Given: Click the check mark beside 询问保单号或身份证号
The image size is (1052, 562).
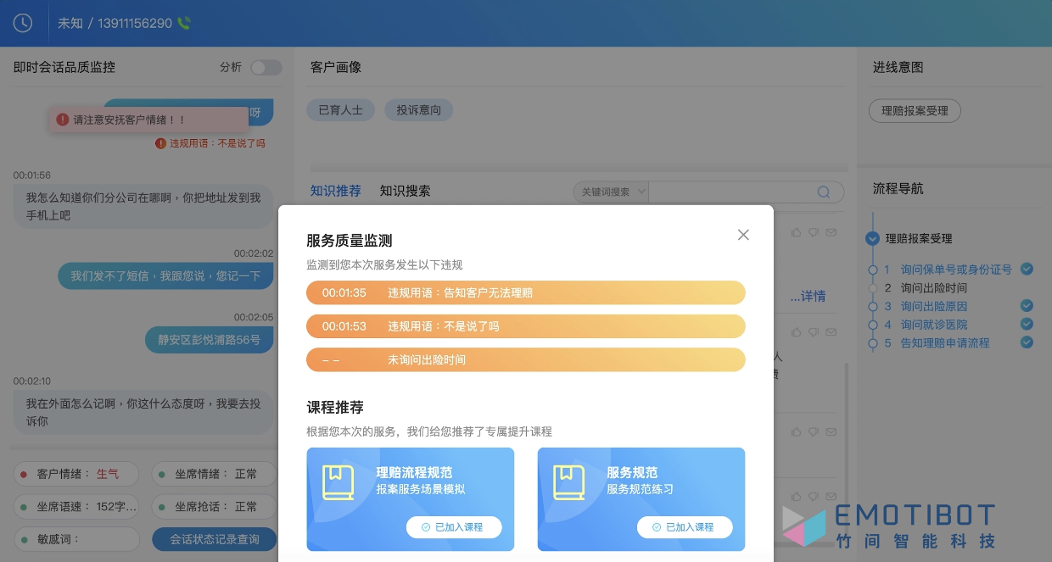Looking at the screenshot, I should (x=1027, y=269).
